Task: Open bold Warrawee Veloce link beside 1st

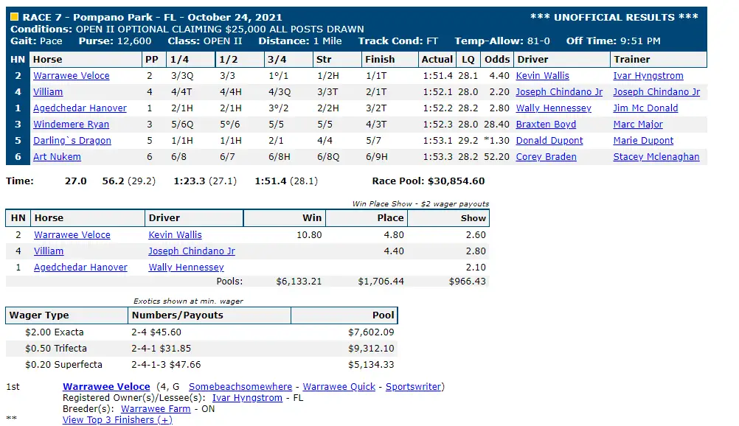Action: (106, 386)
